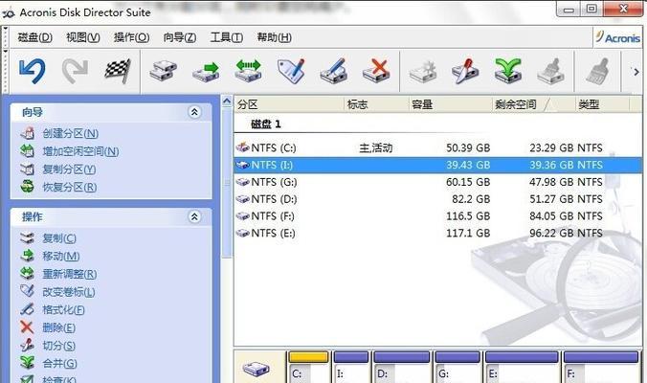This screenshot has width=647, height=383.
Task: Select the NTFS (I:) partition row
Action: point(437,165)
